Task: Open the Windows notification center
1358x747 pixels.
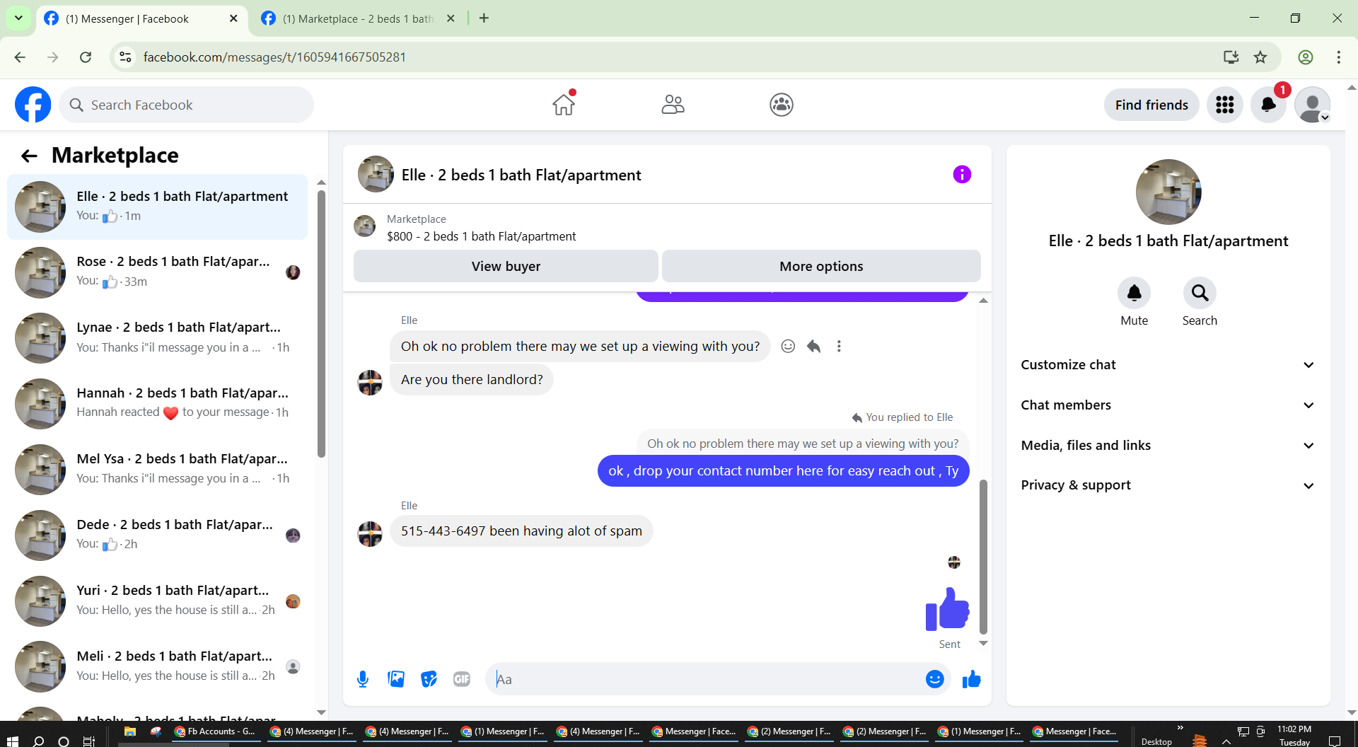Action: point(1335,741)
